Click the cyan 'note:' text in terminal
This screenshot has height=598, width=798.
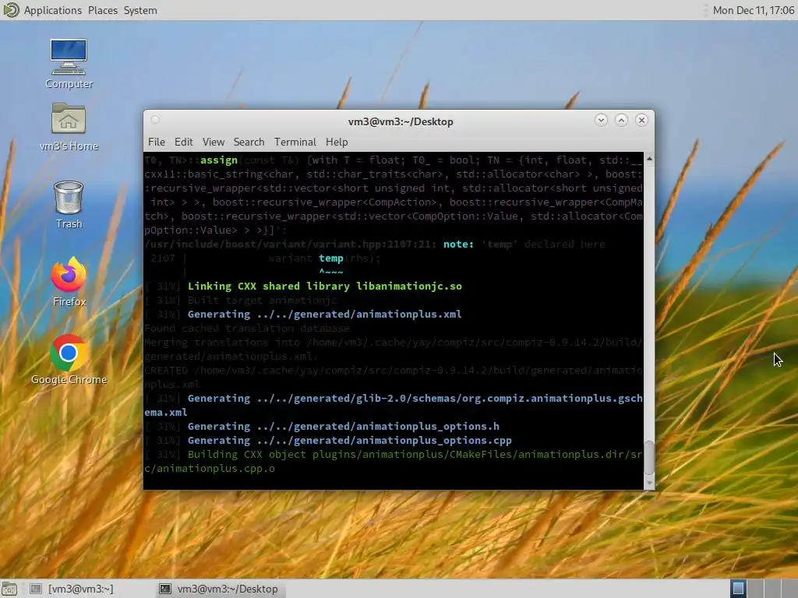tap(458, 244)
